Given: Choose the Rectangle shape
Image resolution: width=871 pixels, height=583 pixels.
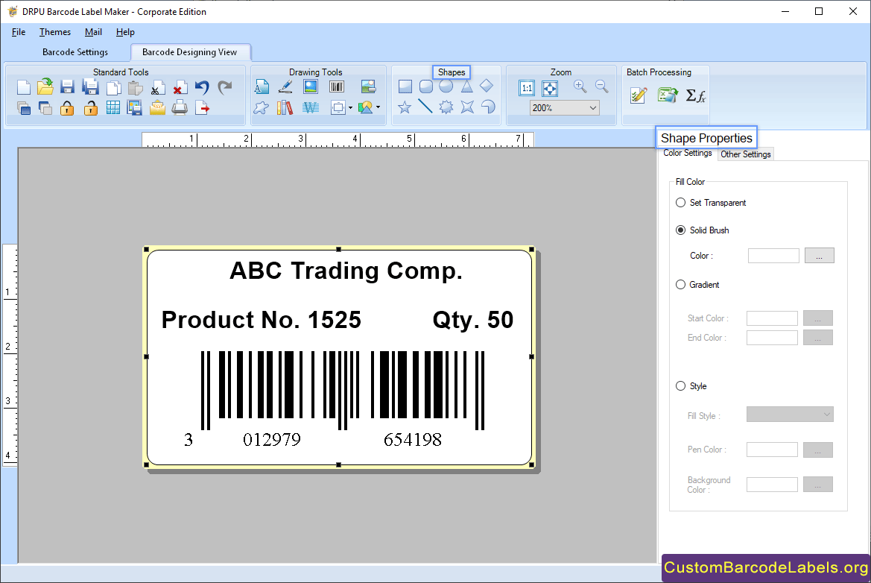Looking at the screenshot, I should point(405,86).
